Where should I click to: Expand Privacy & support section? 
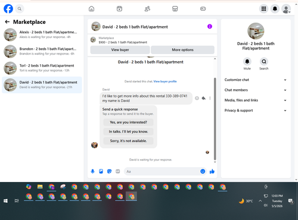[x=256, y=111]
